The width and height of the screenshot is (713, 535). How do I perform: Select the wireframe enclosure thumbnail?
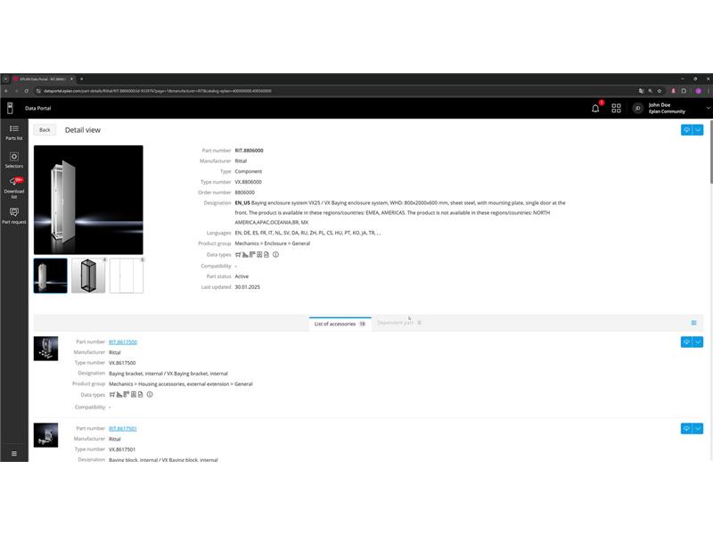(88, 276)
